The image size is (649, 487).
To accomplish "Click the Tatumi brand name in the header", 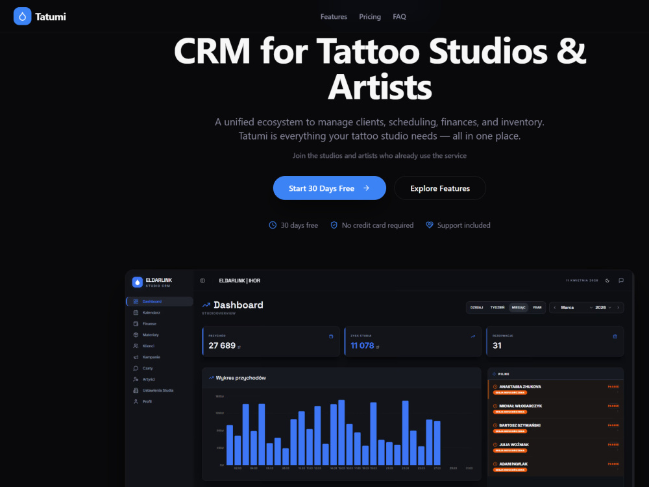I will point(51,17).
